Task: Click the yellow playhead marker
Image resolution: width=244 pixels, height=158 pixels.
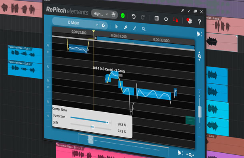Action: tap(94, 31)
